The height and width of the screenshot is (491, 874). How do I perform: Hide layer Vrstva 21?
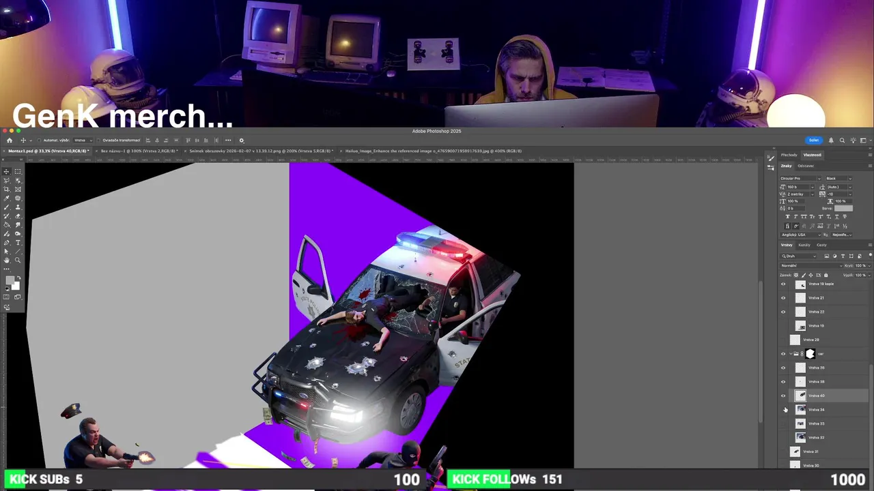pyautogui.click(x=783, y=298)
